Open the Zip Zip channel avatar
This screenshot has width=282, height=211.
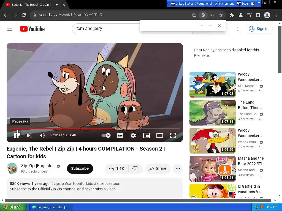12,168
